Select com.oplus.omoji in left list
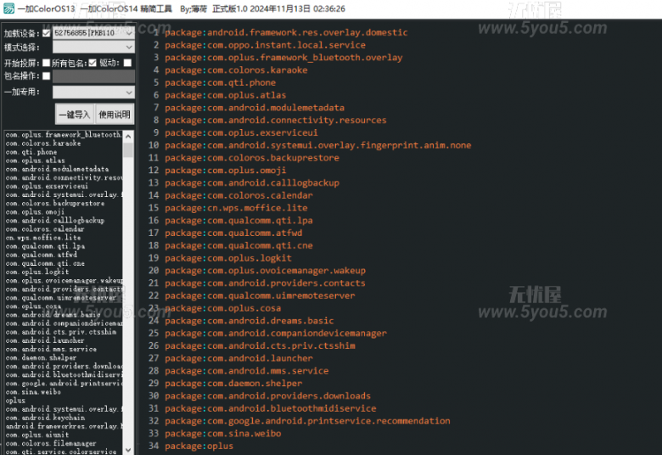662x455 pixels. (35, 212)
